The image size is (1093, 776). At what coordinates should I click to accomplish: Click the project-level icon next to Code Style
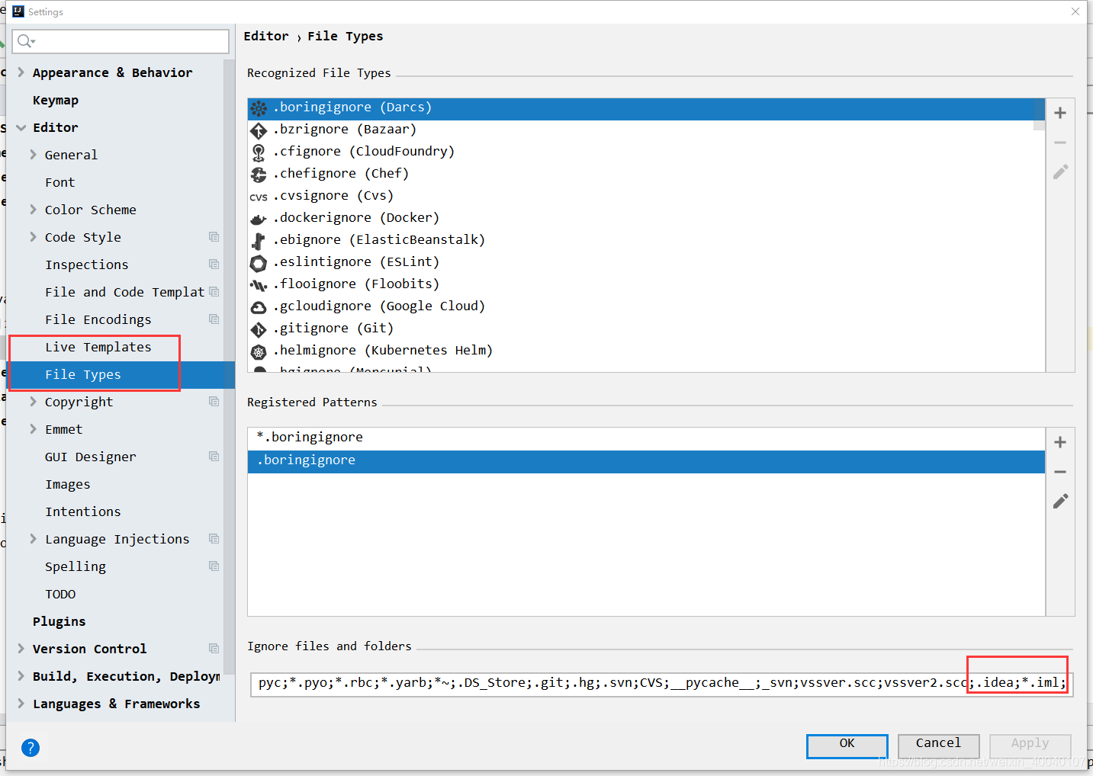pyautogui.click(x=214, y=237)
